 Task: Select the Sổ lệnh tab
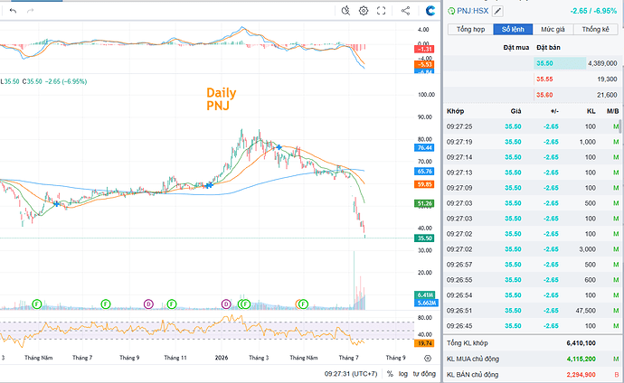[x=513, y=30]
